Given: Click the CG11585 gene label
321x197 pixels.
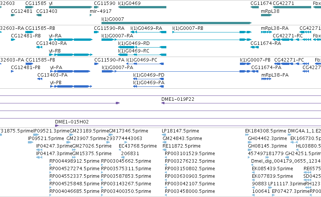Looking at the screenshot, I should pyautogui.click(x=36, y=3).
